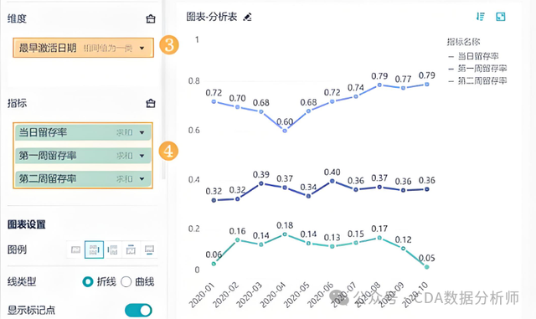Click 当日留存率 entry in chart legend
The image size is (536, 319).
(x=473, y=56)
